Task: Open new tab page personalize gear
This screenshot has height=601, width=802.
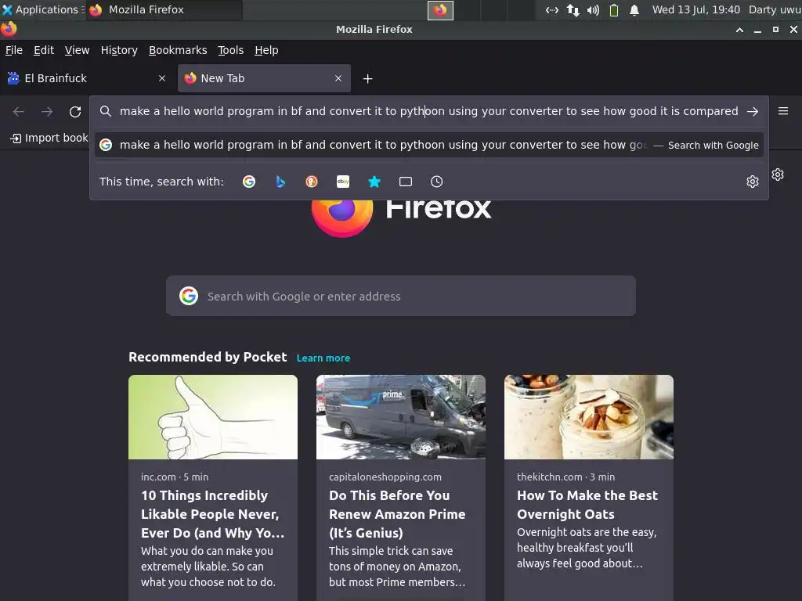Action: pyautogui.click(x=778, y=175)
